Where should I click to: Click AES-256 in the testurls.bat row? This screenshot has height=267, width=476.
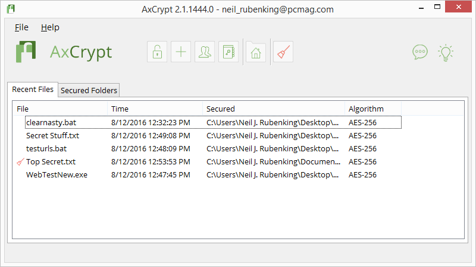tap(362, 149)
